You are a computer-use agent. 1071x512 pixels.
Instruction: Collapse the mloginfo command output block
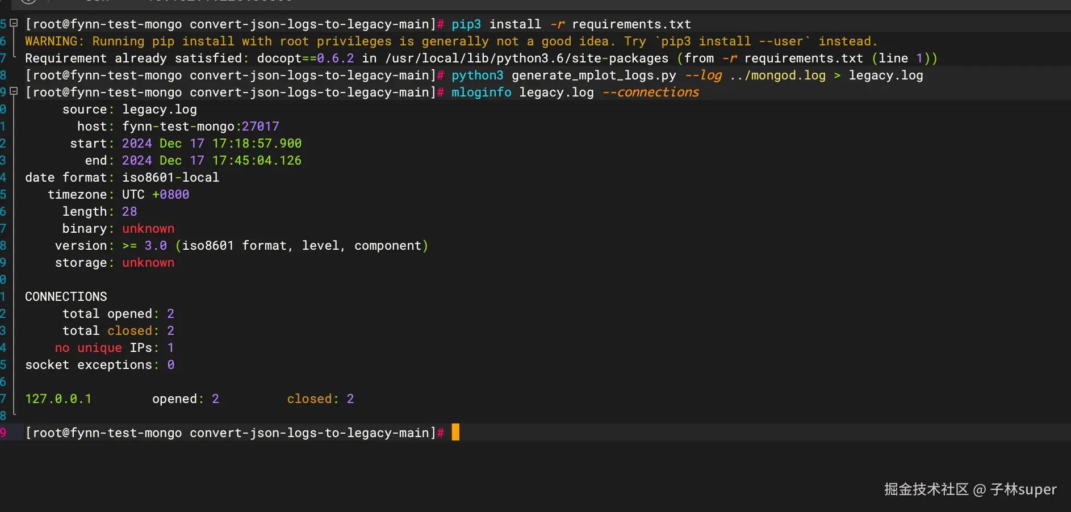[x=14, y=91]
